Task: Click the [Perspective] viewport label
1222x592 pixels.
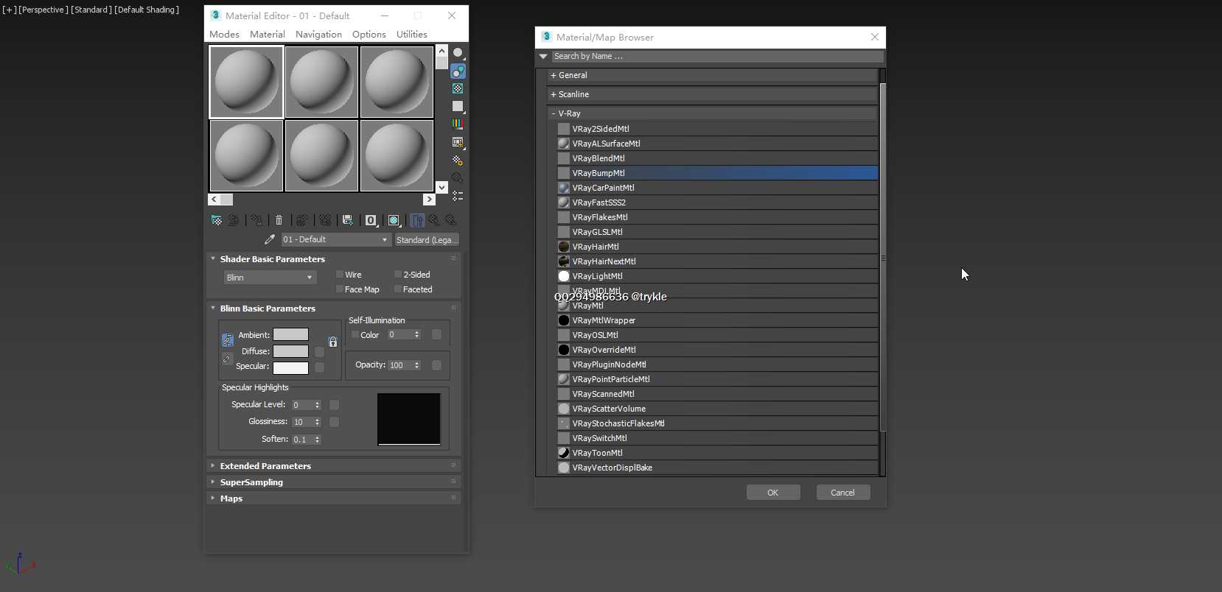Action: [x=43, y=10]
